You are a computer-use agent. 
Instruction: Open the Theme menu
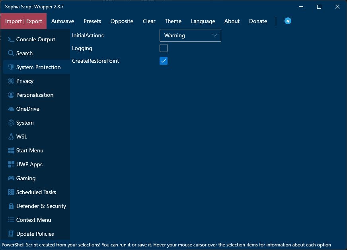point(173,21)
